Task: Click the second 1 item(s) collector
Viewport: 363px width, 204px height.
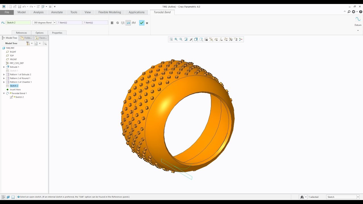Action: coord(95,23)
